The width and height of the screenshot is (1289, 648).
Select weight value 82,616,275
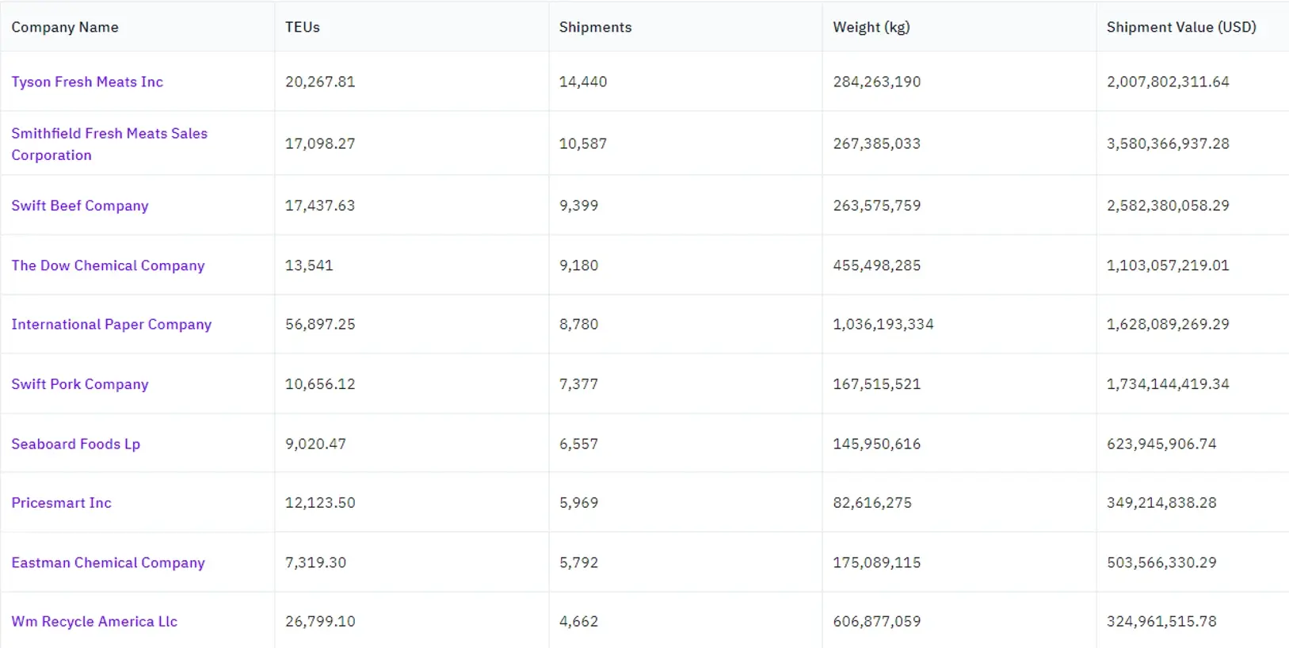872,503
